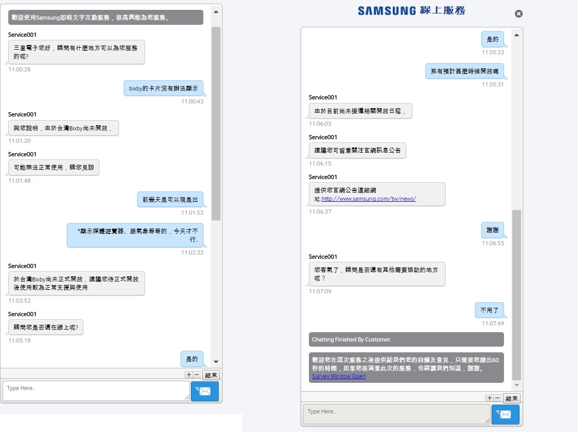Select the message 請問您是否還在線上呢?

coord(46,327)
